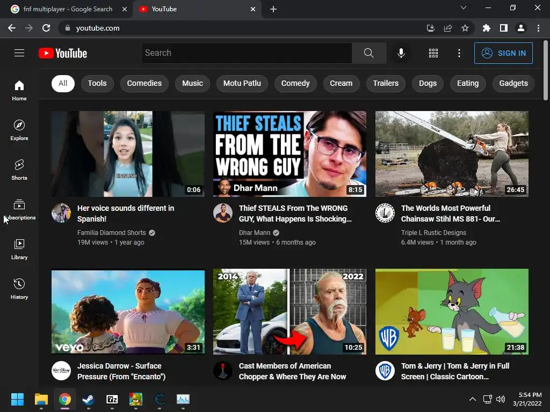The width and height of the screenshot is (550, 412).
Task: Open the YouTube apps grid icon
Action: coord(433,53)
